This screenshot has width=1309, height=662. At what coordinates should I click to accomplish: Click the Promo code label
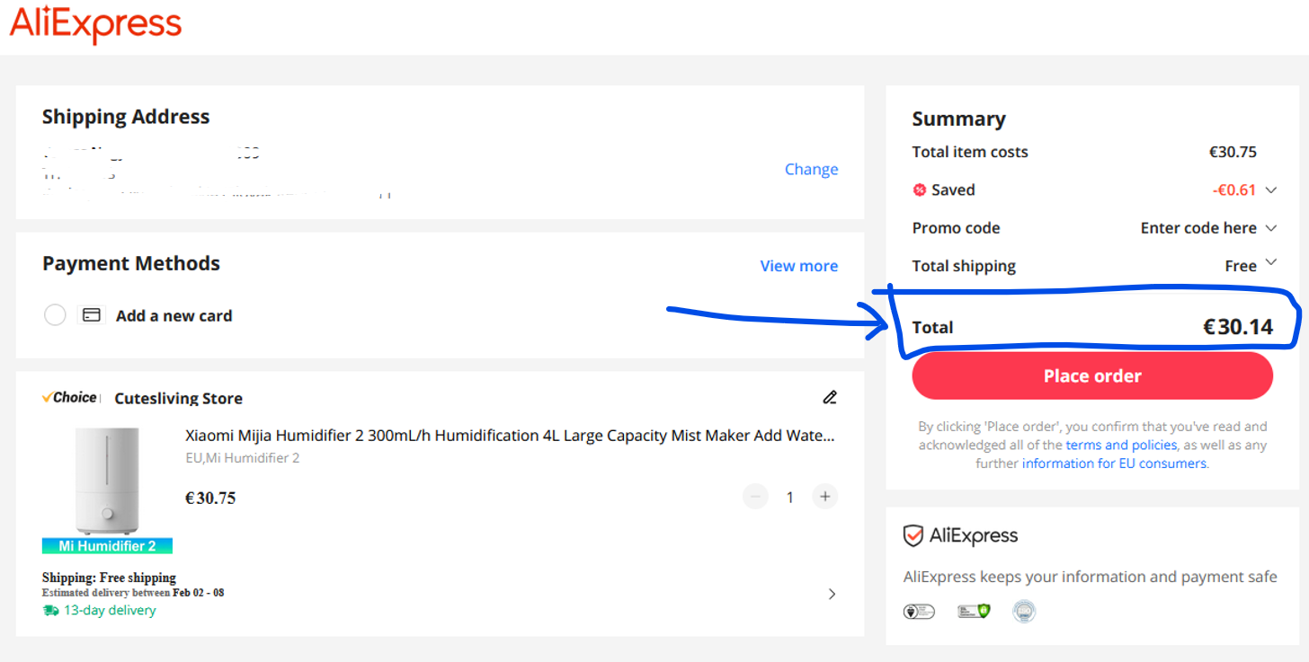956,228
